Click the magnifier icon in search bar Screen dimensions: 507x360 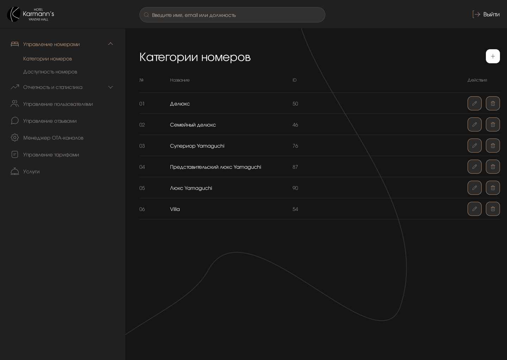pos(146,15)
